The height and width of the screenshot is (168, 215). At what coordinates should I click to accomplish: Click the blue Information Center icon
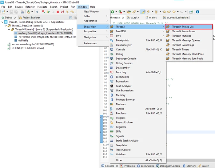197,12
